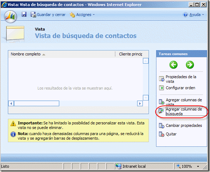Click the Quitar column icon

(161, 134)
